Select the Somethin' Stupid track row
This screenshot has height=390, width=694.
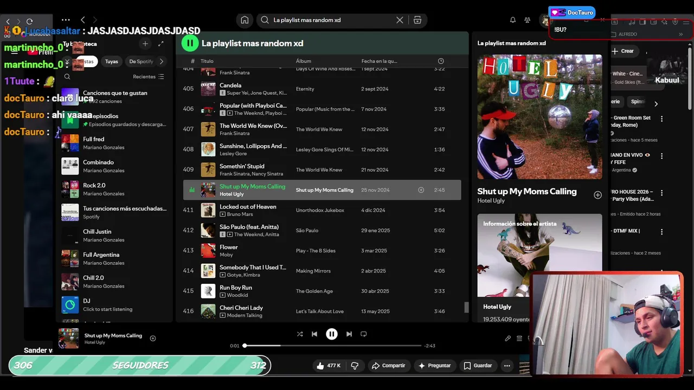coord(322,170)
